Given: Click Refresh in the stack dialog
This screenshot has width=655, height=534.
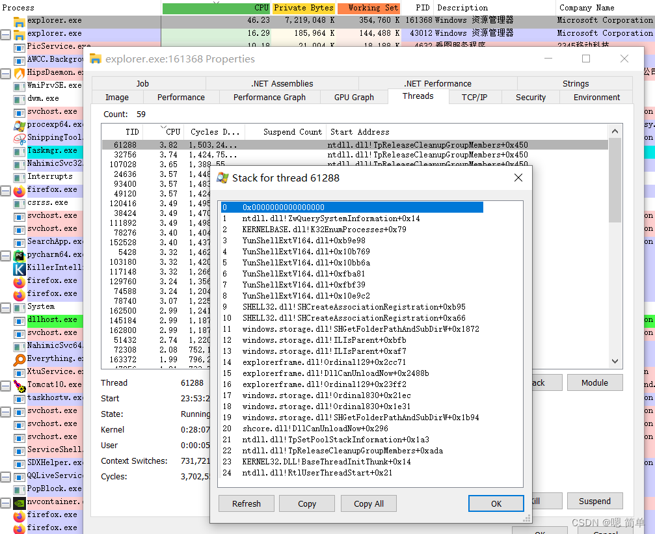Looking at the screenshot, I should pyautogui.click(x=247, y=503).
